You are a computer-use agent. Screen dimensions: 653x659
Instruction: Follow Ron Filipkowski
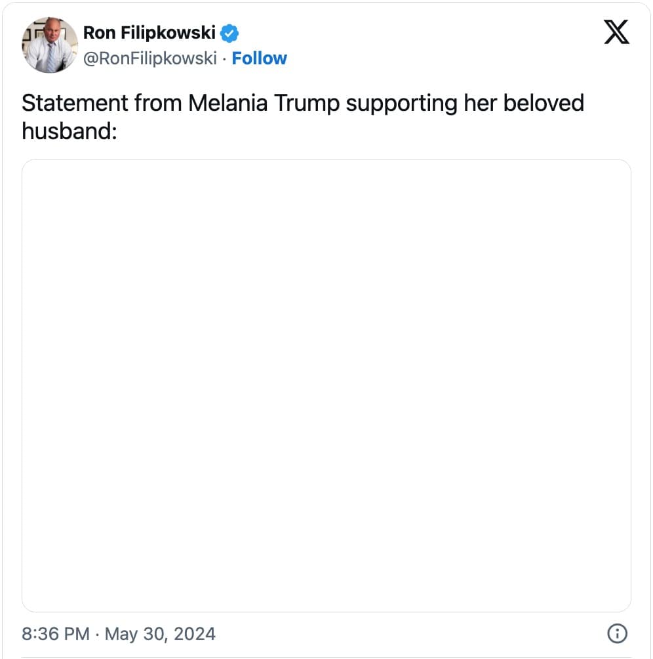(260, 58)
